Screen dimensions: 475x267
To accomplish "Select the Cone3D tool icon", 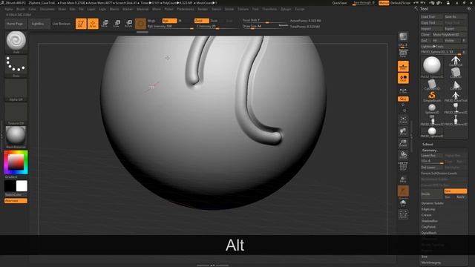I will tap(456, 85).
